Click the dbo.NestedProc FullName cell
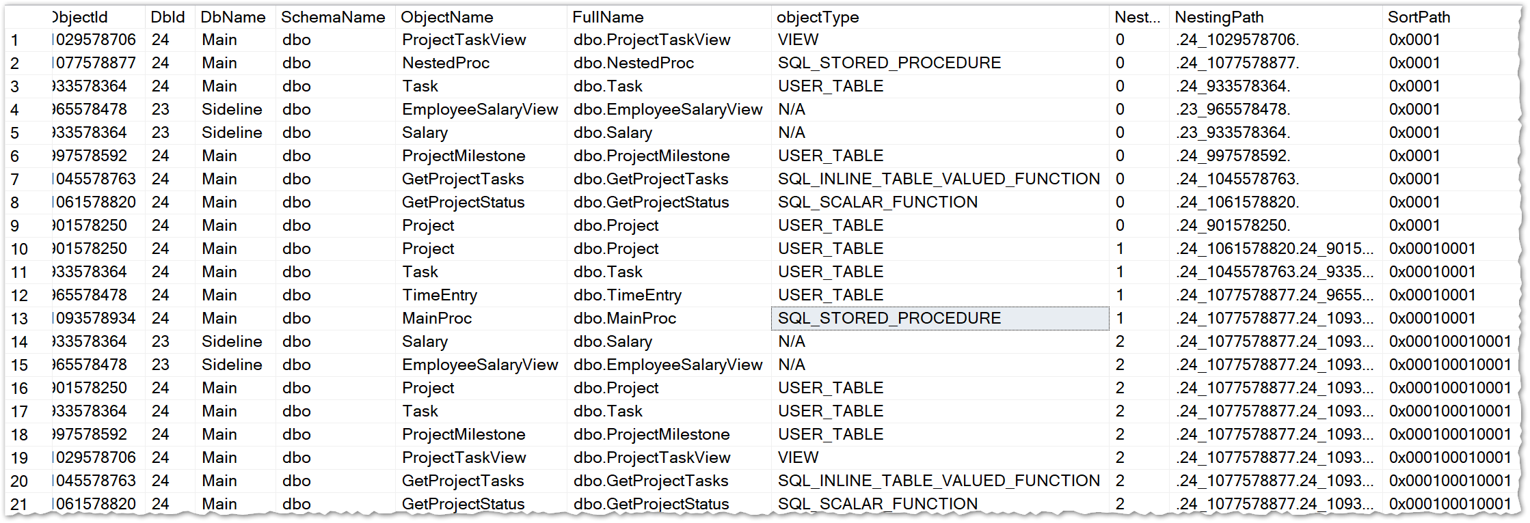This screenshot has height=523, width=1530. (x=669, y=63)
